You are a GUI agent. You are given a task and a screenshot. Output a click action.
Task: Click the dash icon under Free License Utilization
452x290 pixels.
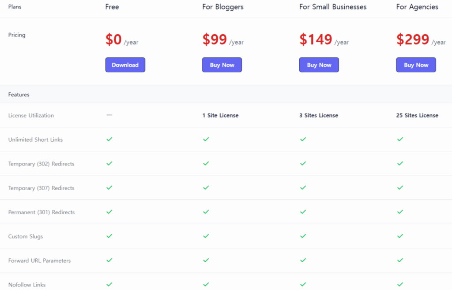(109, 115)
